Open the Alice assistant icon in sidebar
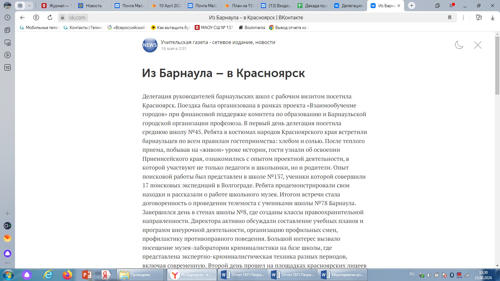This screenshot has width=500, height=281. pyautogui.click(x=7, y=253)
